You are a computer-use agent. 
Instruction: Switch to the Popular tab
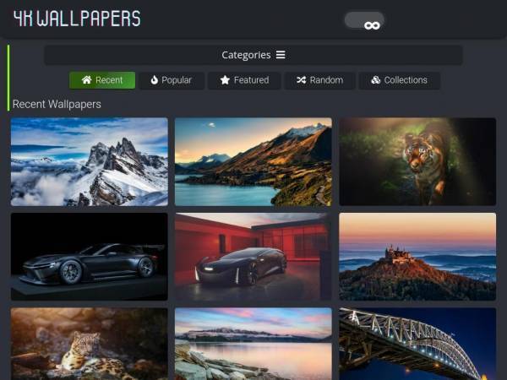tap(172, 80)
